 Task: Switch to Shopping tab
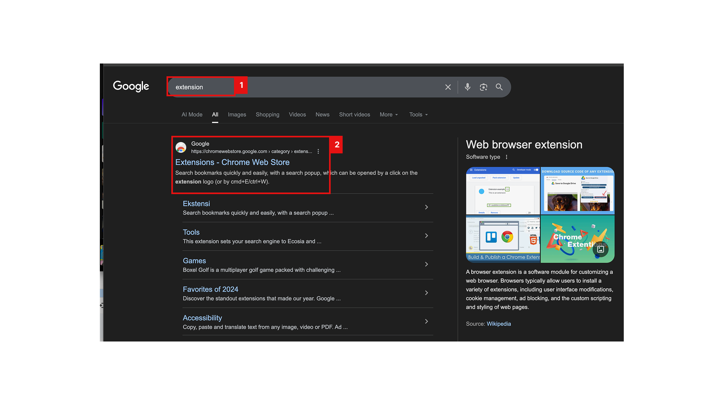point(268,115)
